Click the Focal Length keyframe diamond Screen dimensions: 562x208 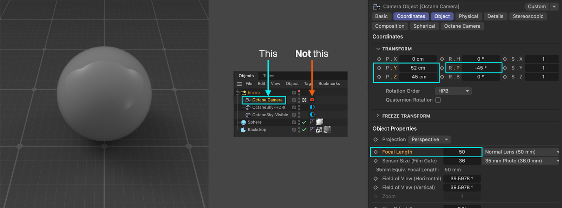point(375,152)
